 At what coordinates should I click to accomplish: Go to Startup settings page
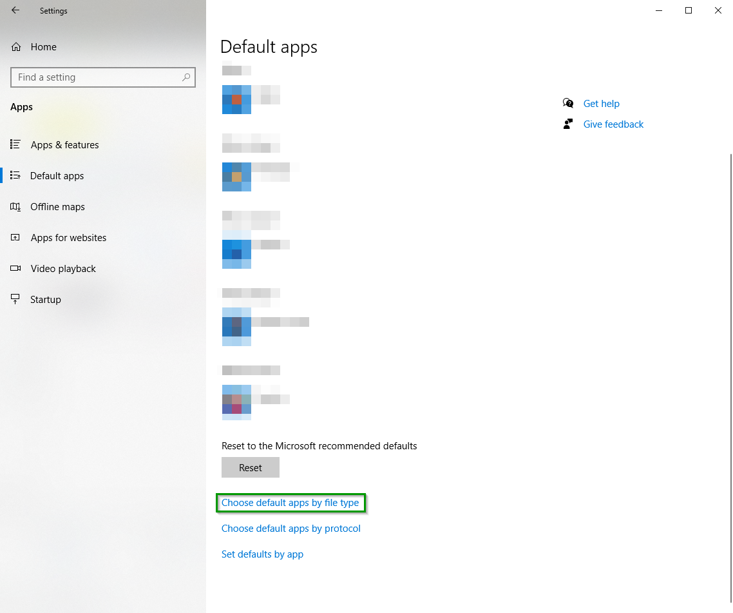[x=45, y=300]
